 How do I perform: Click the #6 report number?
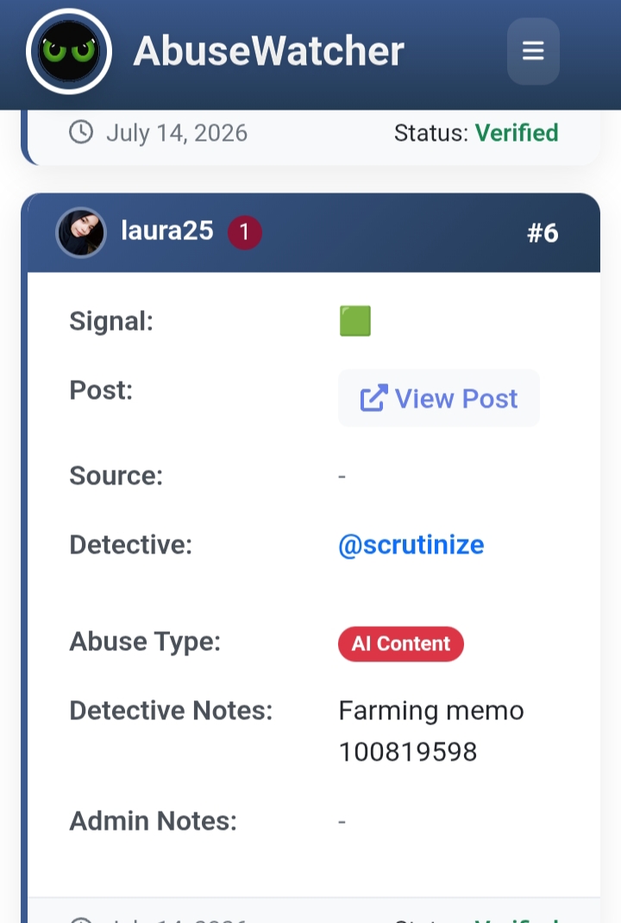click(x=543, y=233)
